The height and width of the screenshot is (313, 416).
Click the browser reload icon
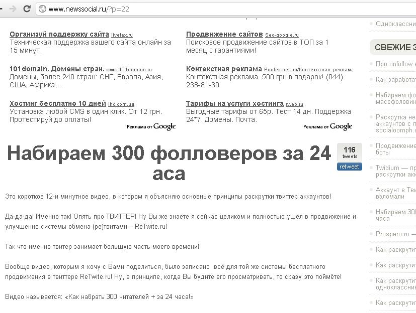tap(27, 9)
